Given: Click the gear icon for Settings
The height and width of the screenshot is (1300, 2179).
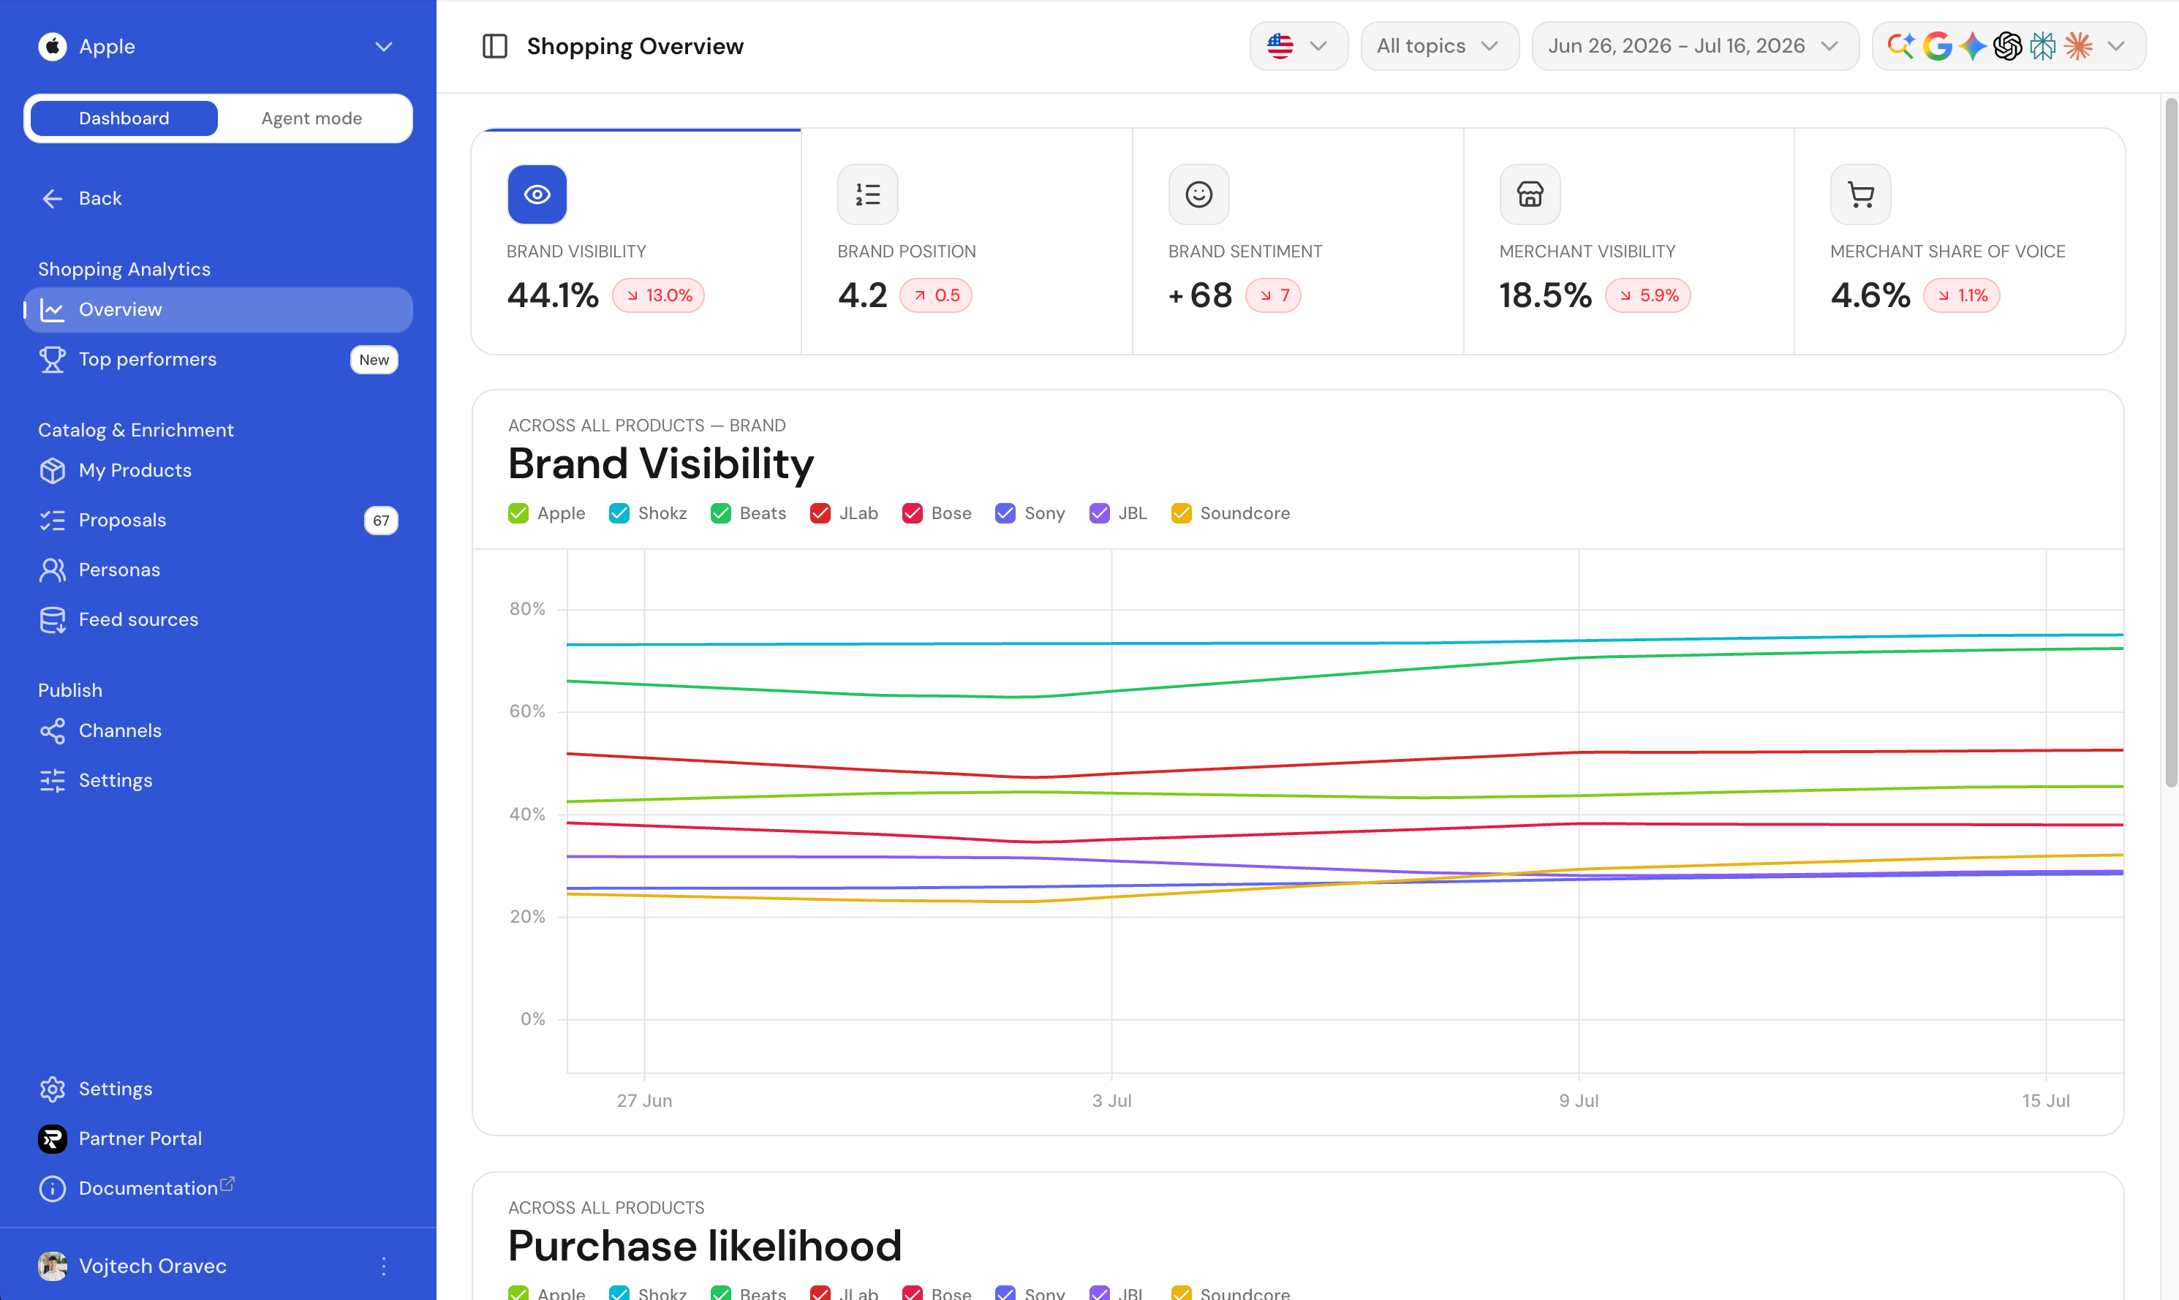Looking at the screenshot, I should [x=53, y=1089].
